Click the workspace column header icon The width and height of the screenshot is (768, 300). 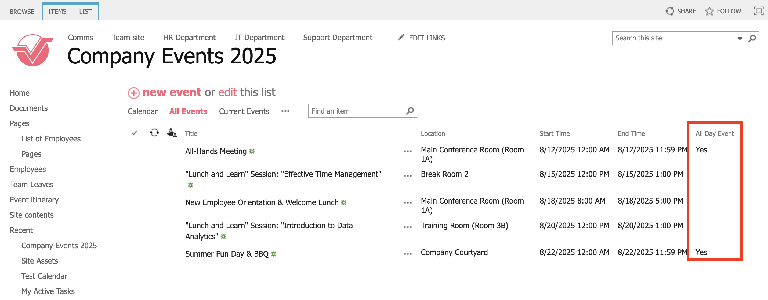172,133
